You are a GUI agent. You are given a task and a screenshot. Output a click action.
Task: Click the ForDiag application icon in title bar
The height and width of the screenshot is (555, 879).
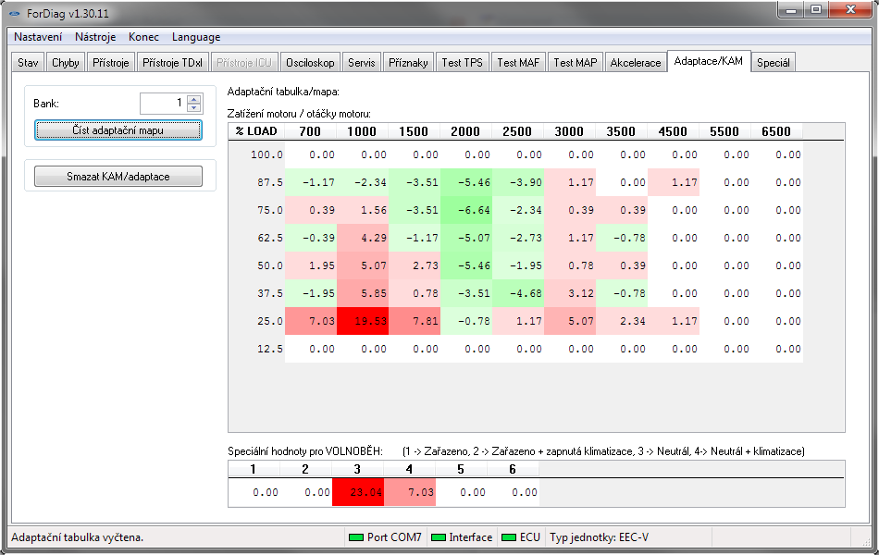click(16, 13)
